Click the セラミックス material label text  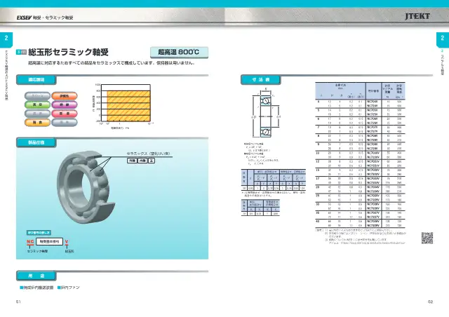pos(148,154)
